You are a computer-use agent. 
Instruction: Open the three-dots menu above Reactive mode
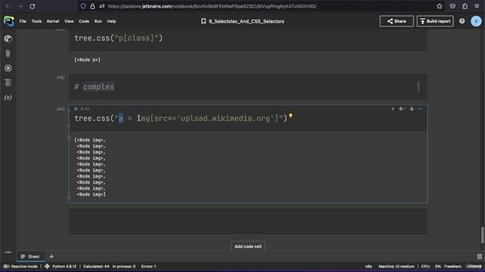tap(8, 252)
